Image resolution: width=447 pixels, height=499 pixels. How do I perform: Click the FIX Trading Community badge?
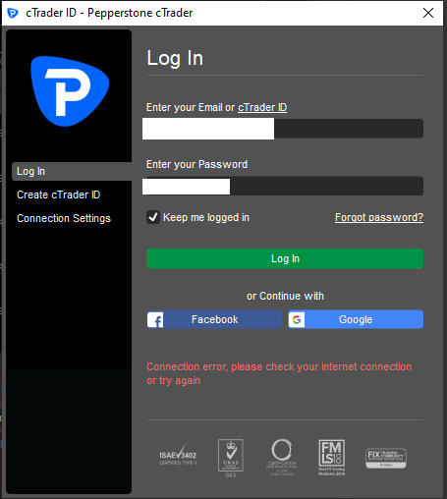click(x=386, y=458)
